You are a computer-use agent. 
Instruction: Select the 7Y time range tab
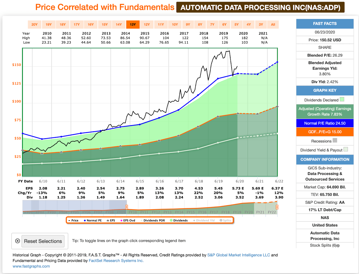coord(212,25)
